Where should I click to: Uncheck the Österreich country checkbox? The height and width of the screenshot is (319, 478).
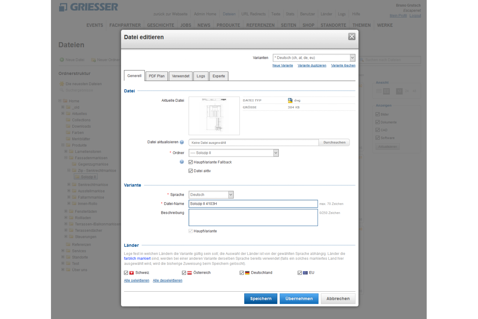[184, 273]
